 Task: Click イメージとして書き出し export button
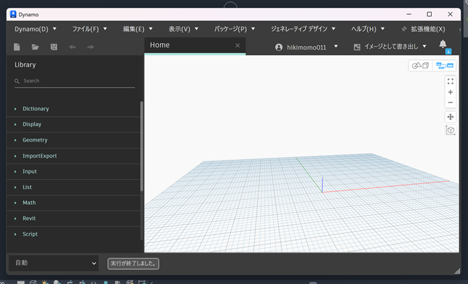point(390,47)
